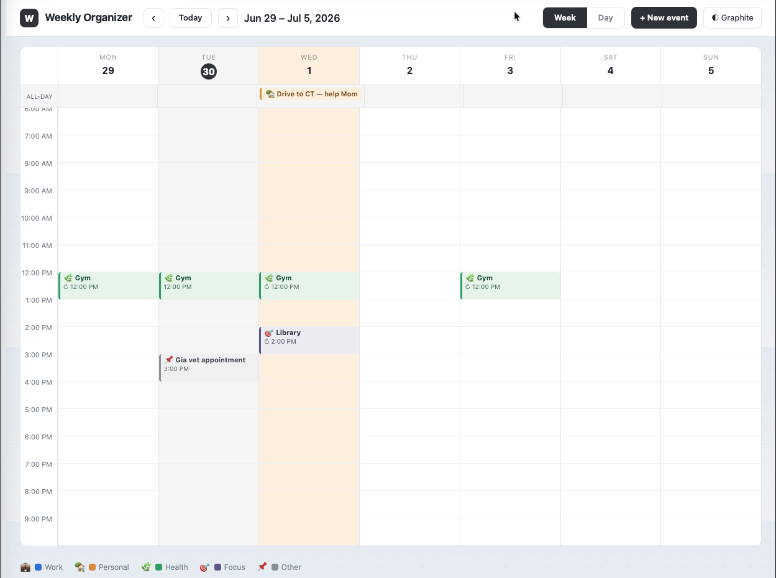Click the gray Other color swatch
The width and height of the screenshot is (776, 578).
click(x=275, y=567)
